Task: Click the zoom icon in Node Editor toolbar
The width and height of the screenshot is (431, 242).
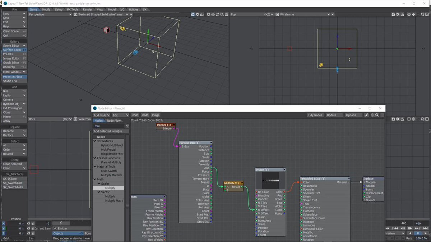Action: [377, 115]
